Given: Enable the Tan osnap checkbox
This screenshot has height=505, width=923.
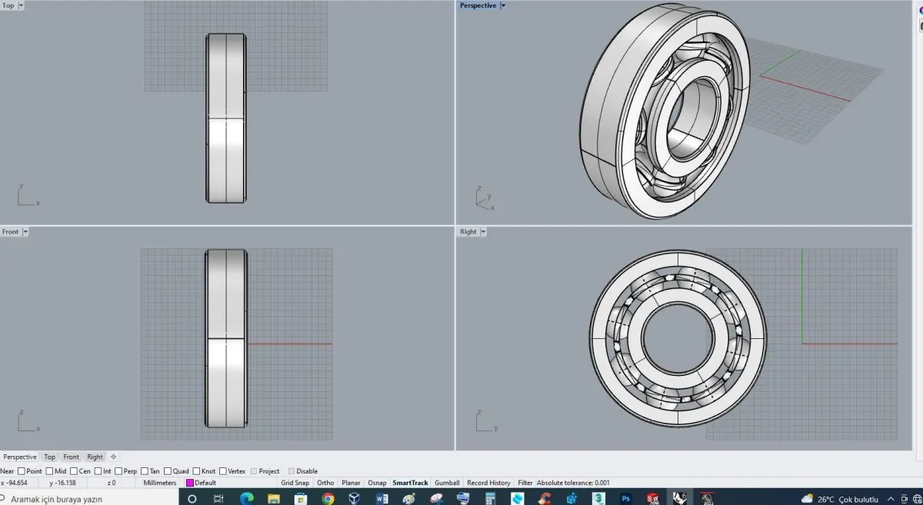Looking at the screenshot, I should tap(145, 471).
